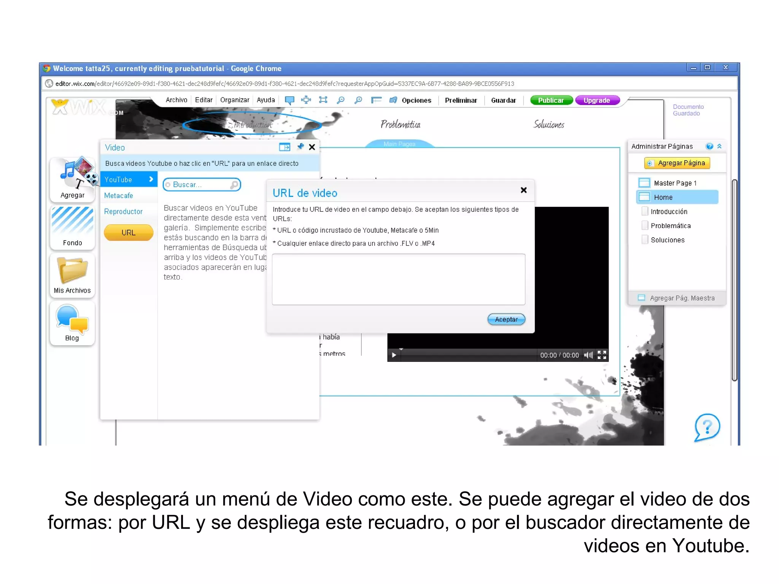Click the page icon next to Home
Screen dimensions: 779x584
[x=644, y=197]
